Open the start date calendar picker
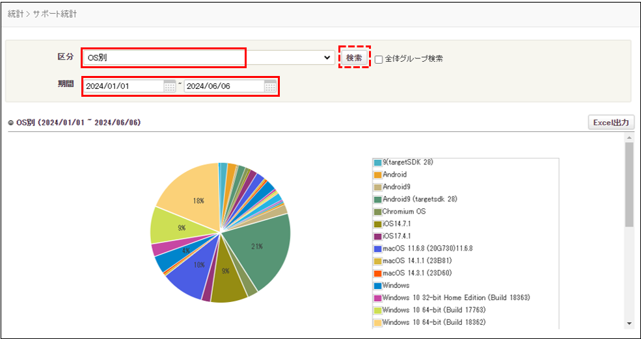The height and width of the screenshot is (339, 641). (x=170, y=86)
